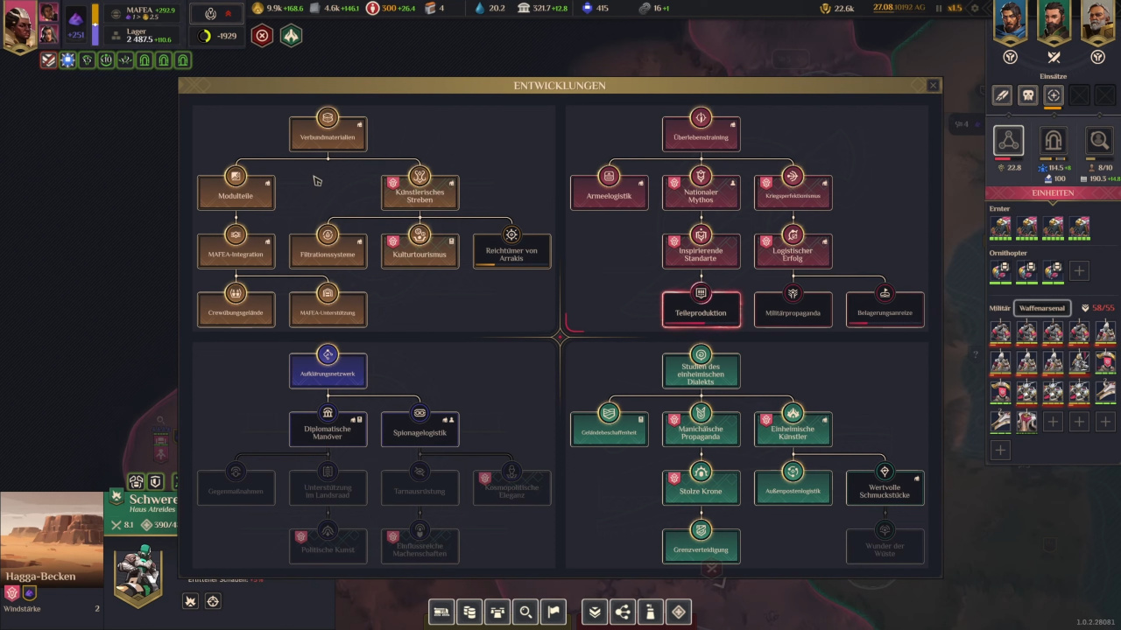
Task: Click the MAFEA resource entry
Action: click(x=141, y=13)
